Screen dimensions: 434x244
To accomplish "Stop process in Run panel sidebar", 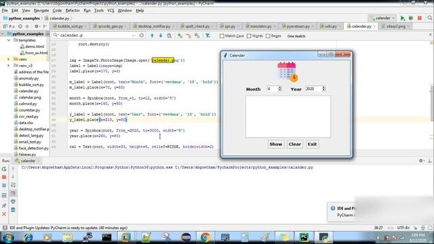I will pyautogui.click(x=4, y=177).
